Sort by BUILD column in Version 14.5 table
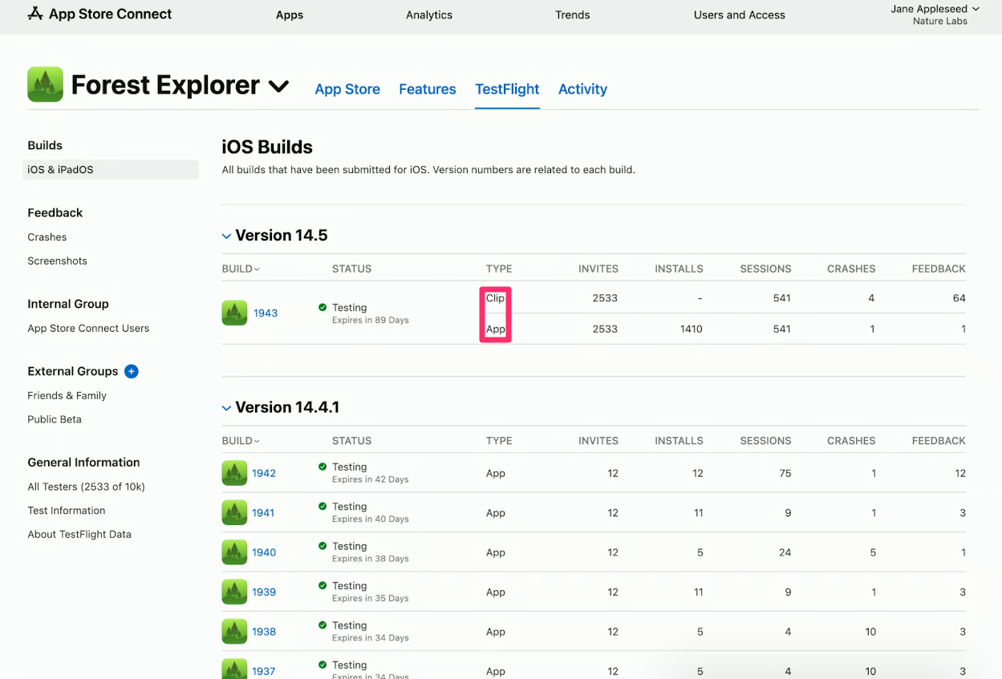This screenshot has width=1002, height=679. pos(241,269)
